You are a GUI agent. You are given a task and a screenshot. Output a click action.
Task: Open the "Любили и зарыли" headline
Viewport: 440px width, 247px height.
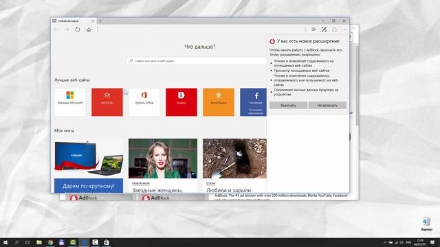point(228,190)
